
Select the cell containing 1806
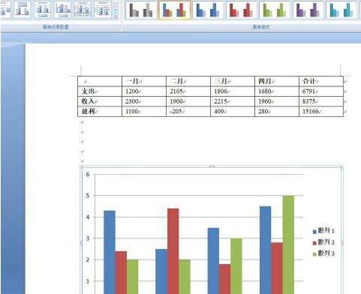tap(233, 91)
